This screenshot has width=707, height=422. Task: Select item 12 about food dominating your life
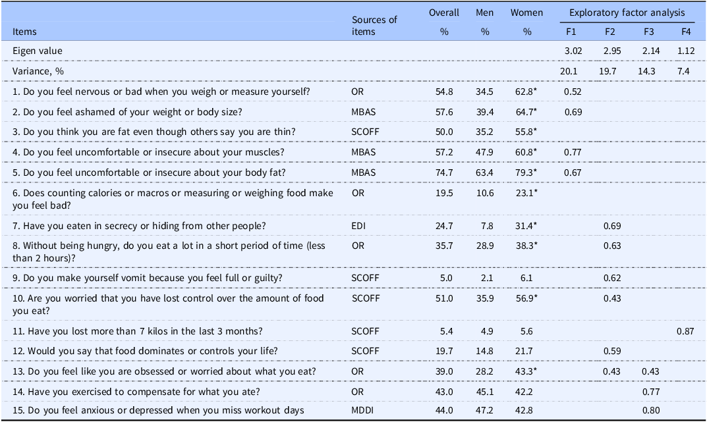pos(145,351)
